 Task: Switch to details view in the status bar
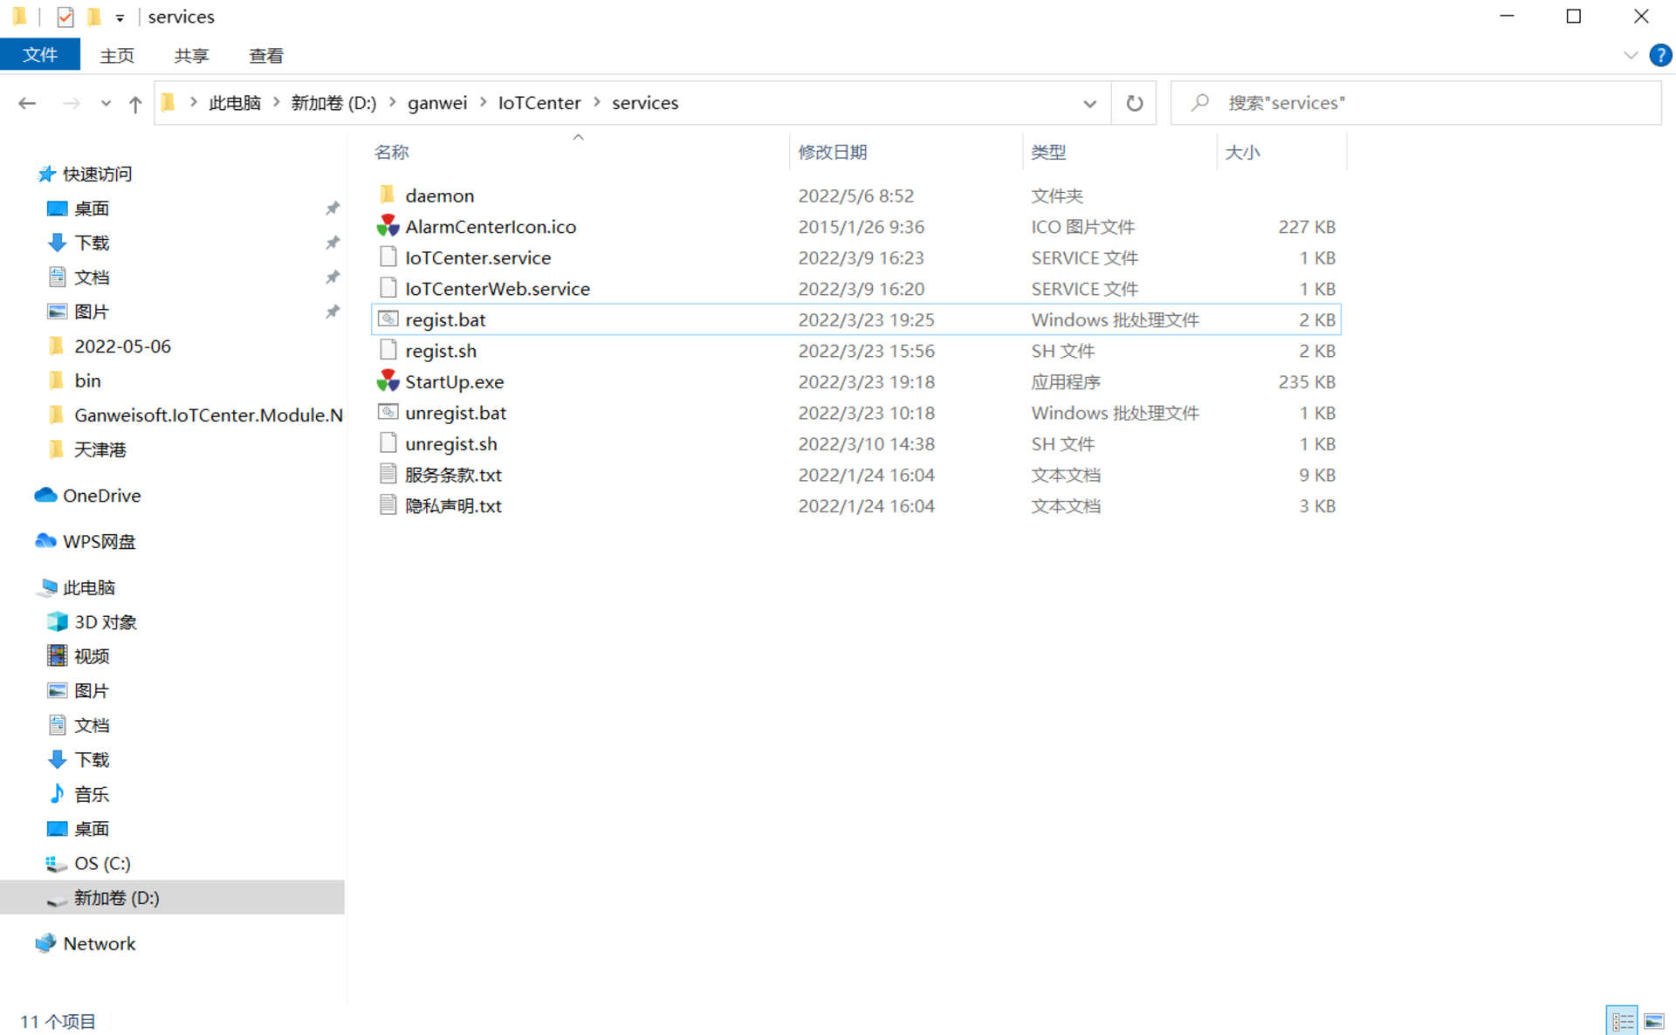[x=1622, y=1020]
